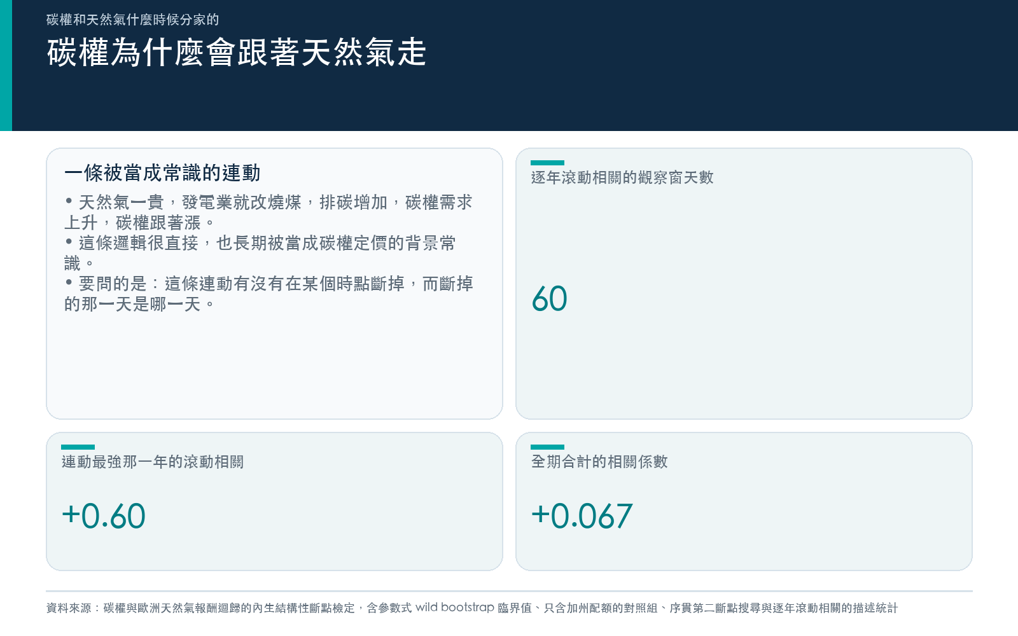This screenshot has height=636, width=1018.
Task: Select the bullet starting 這條邏輯很直接
Action: (x=260, y=253)
